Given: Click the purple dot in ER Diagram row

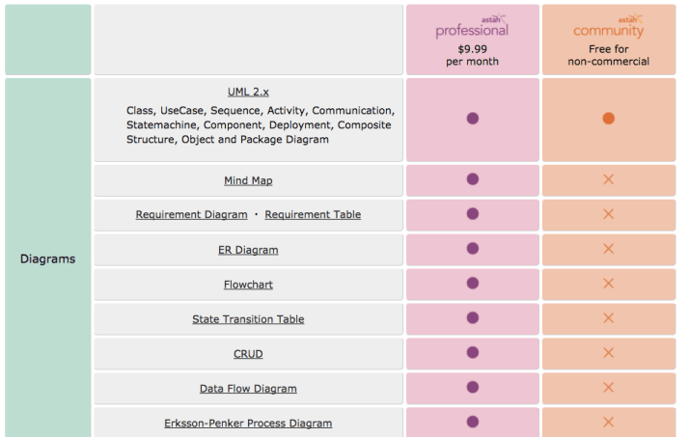Looking at the screenshot, I should click(473, 249).
